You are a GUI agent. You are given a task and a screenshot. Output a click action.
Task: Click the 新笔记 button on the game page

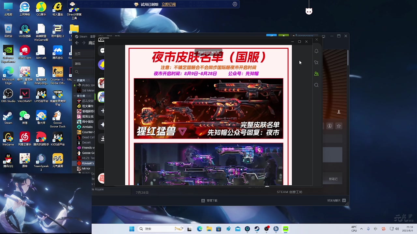tap(333, 179)
